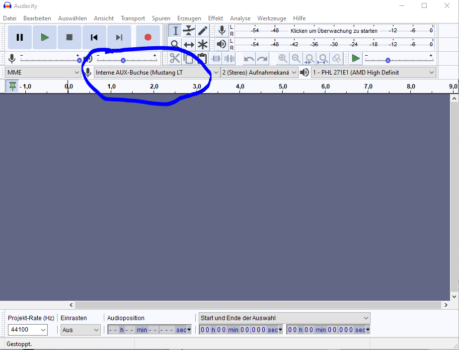Open the Erzeugen menu
The width and height of the screenshot is (459, 350).
189,18
